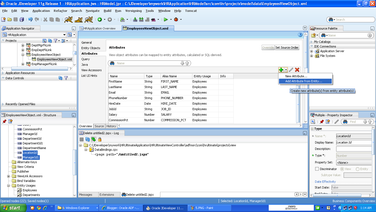Click the Rebuild icon with double arrows
The height and width of the screenshot is (212, 376).
pos(141,20)
